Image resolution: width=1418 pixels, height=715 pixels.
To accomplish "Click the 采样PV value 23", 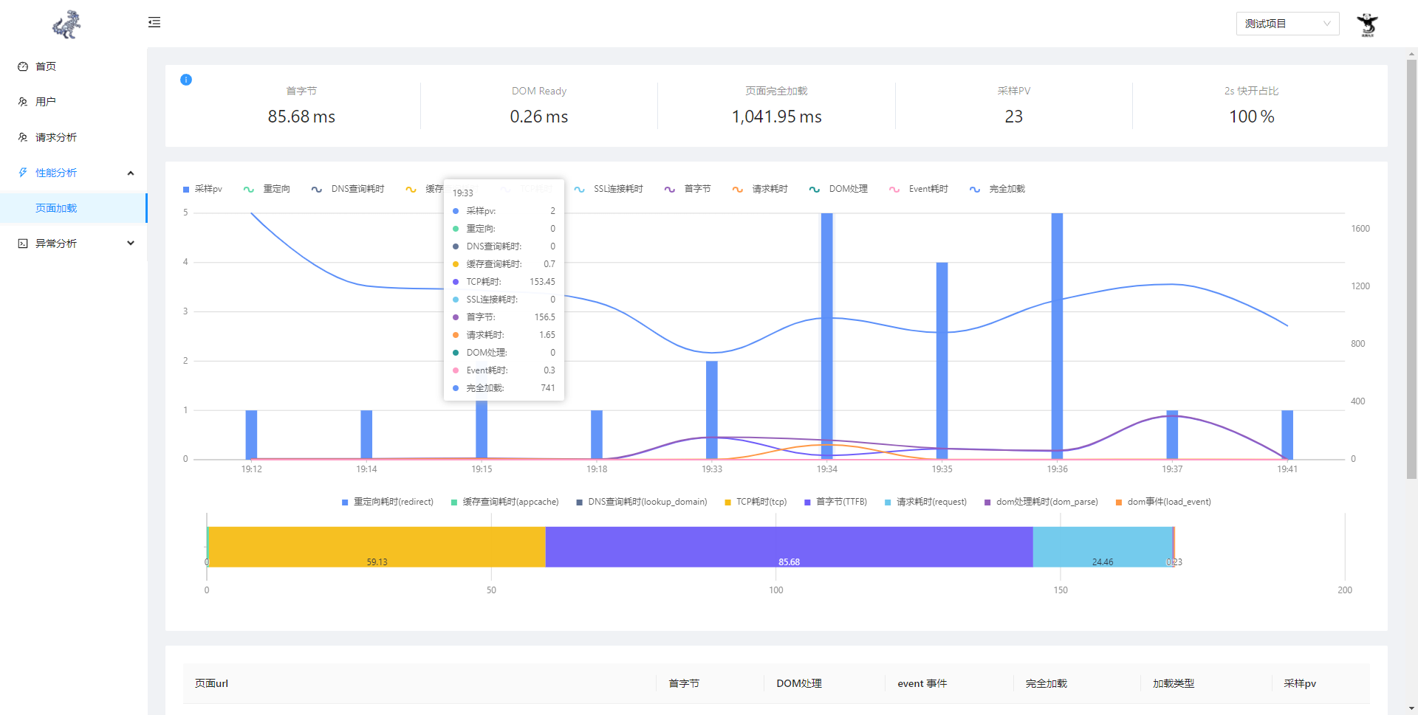I will (x=1014, y=117).
